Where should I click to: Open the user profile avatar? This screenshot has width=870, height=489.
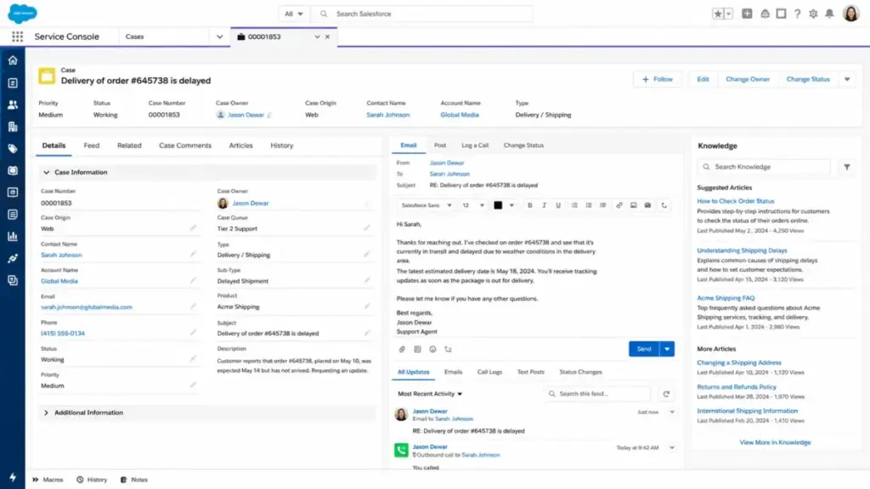click(850, 14)
